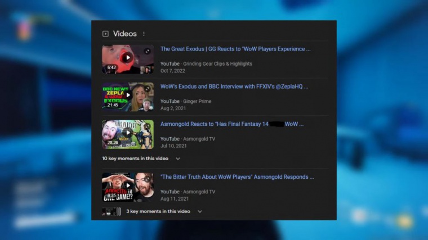Image resolution: width=428 pixels, height=240 pixels.
Task: Click the small key moments preview thumbnail strip
Action: pyautogui.click(x=111, y=212)
